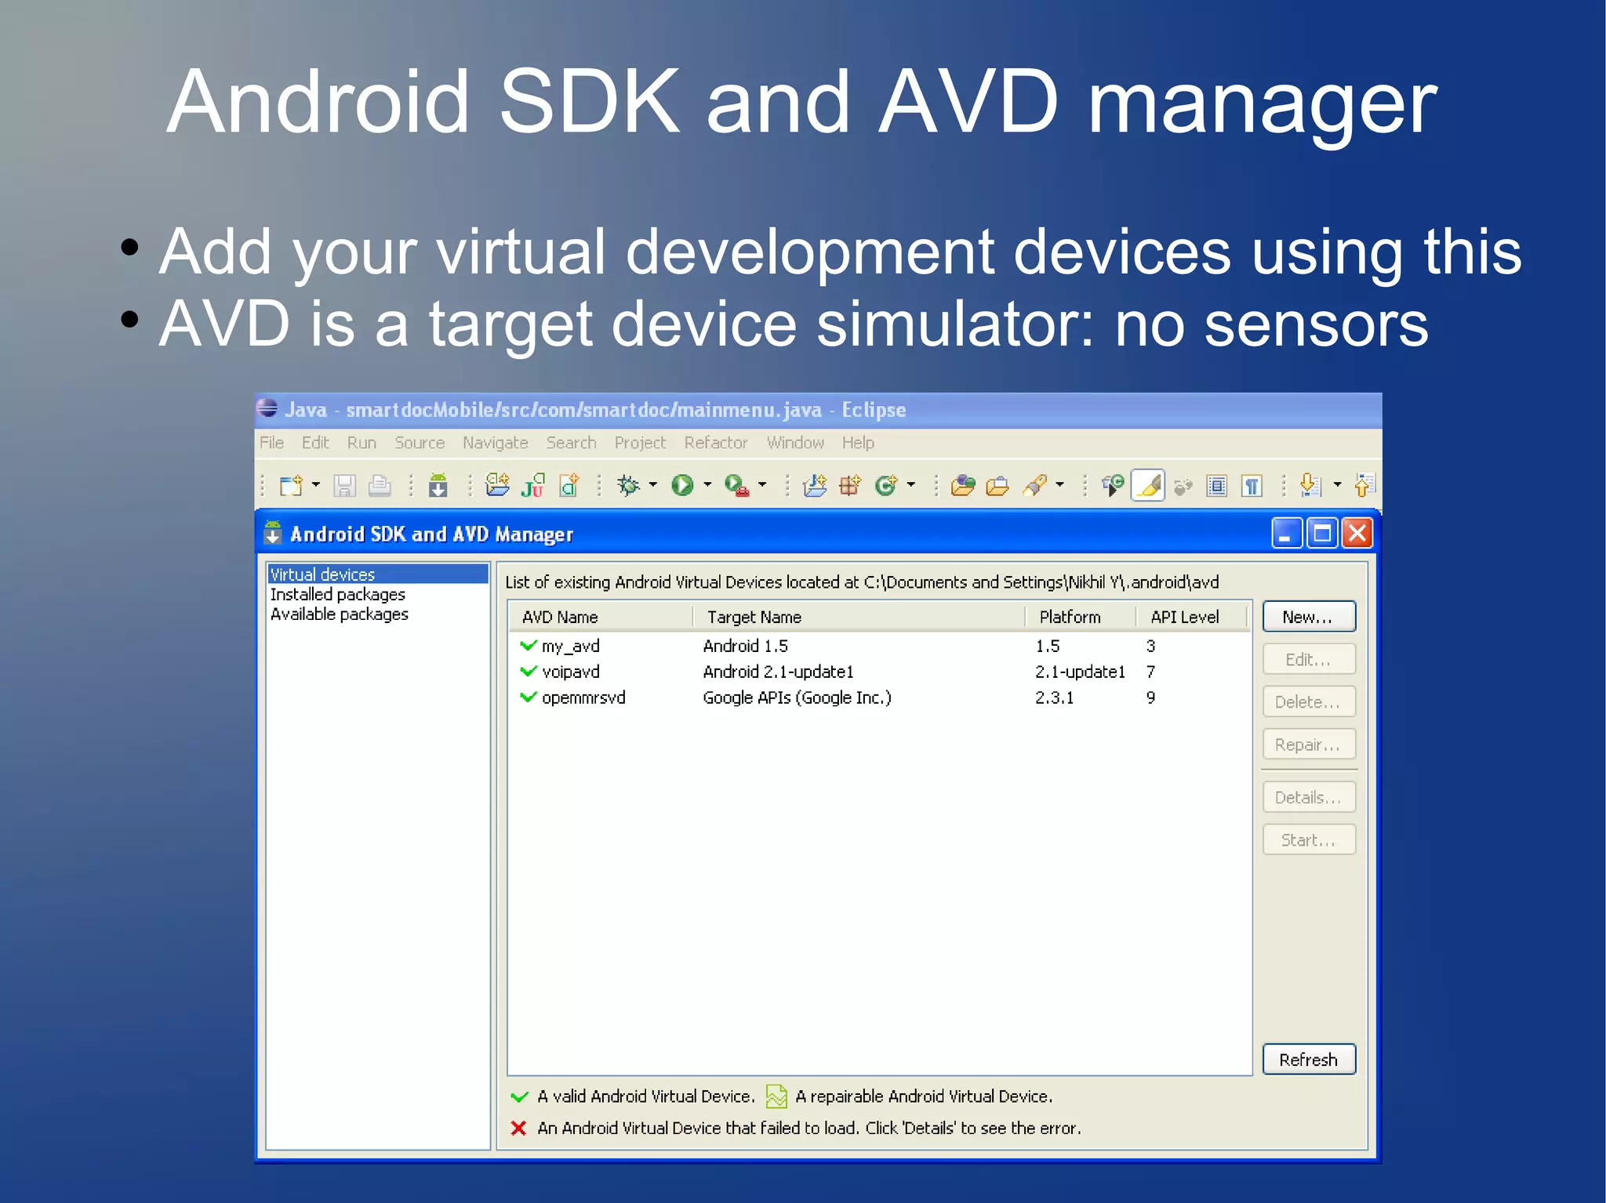Click the Print icon in Eclipse toolbar

point(380,486)
